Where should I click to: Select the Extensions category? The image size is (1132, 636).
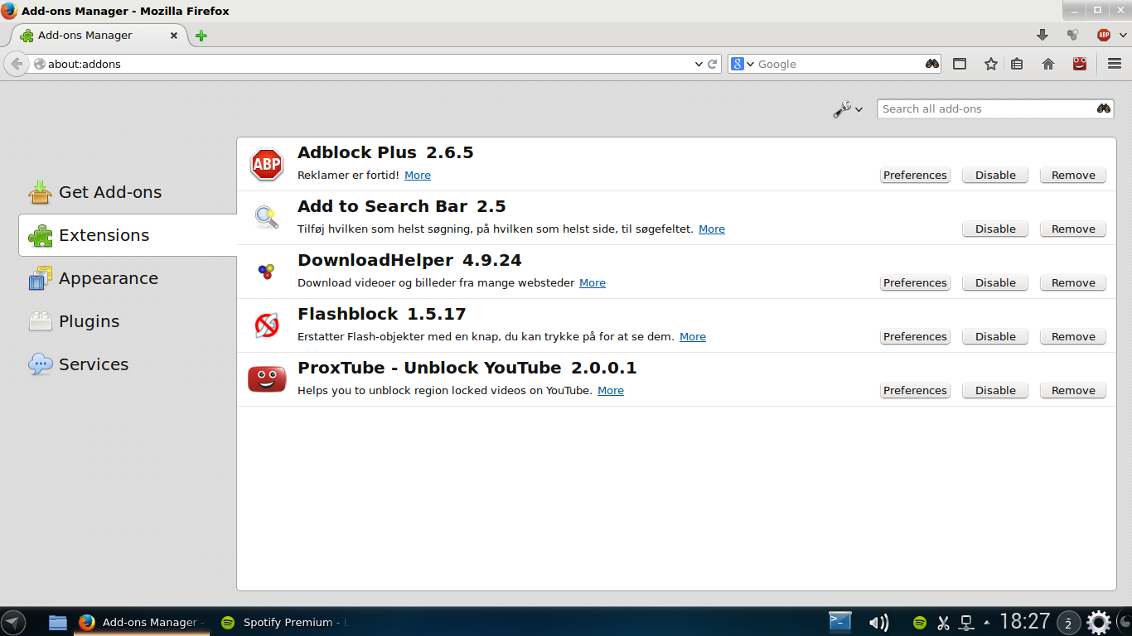click(x=128, y=235)
